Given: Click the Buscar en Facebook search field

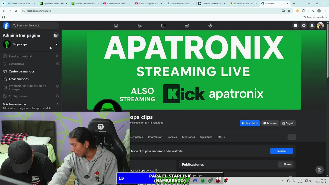Looking at the screenshot, I should pos(35,25).
